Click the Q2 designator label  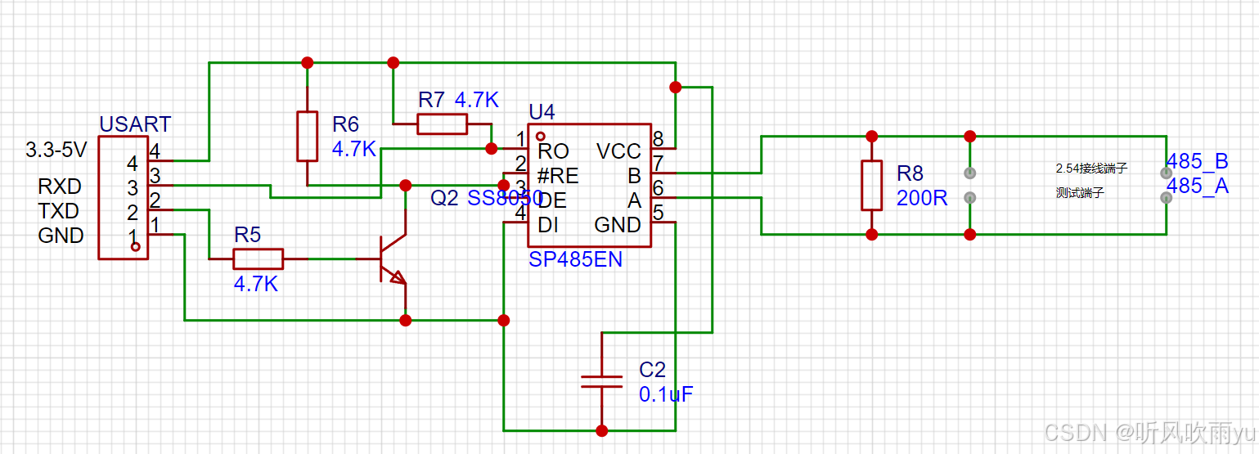[444, 198]
